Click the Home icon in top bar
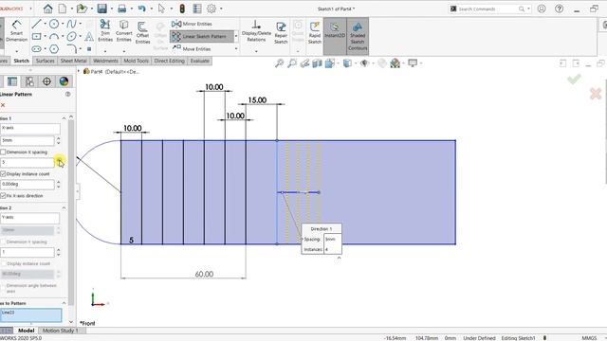Screen dimensions: 607x341 pyautogui.click(x=47, y=9)
